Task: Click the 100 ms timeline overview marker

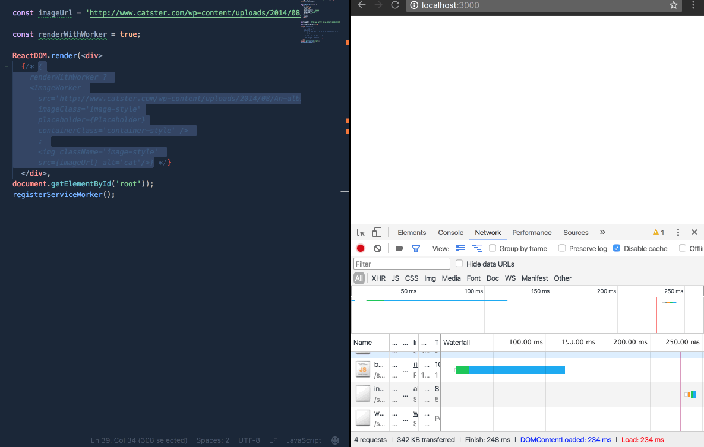Action: (473, 291)
